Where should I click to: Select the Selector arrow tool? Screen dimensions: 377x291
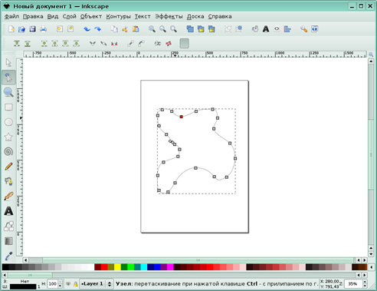[8, 62]
